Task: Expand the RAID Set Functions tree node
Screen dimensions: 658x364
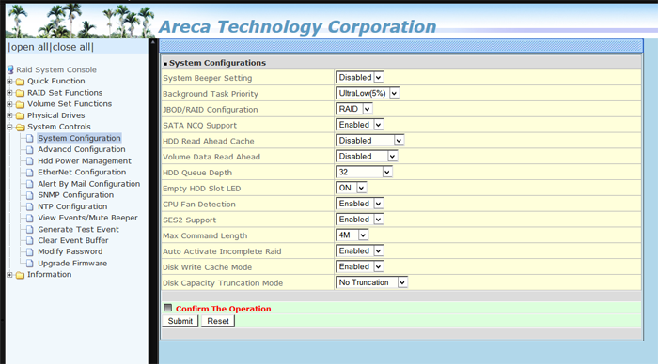Action: click(x=9, y=93)
